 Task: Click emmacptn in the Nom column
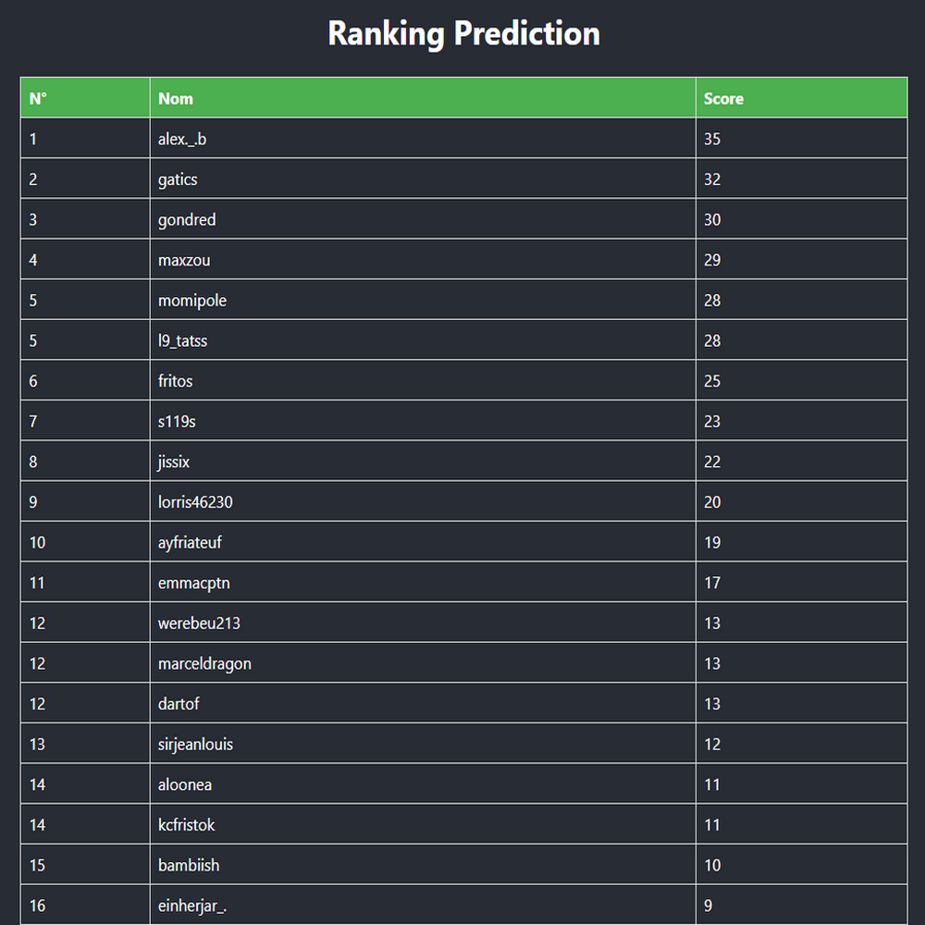point(194,583)
